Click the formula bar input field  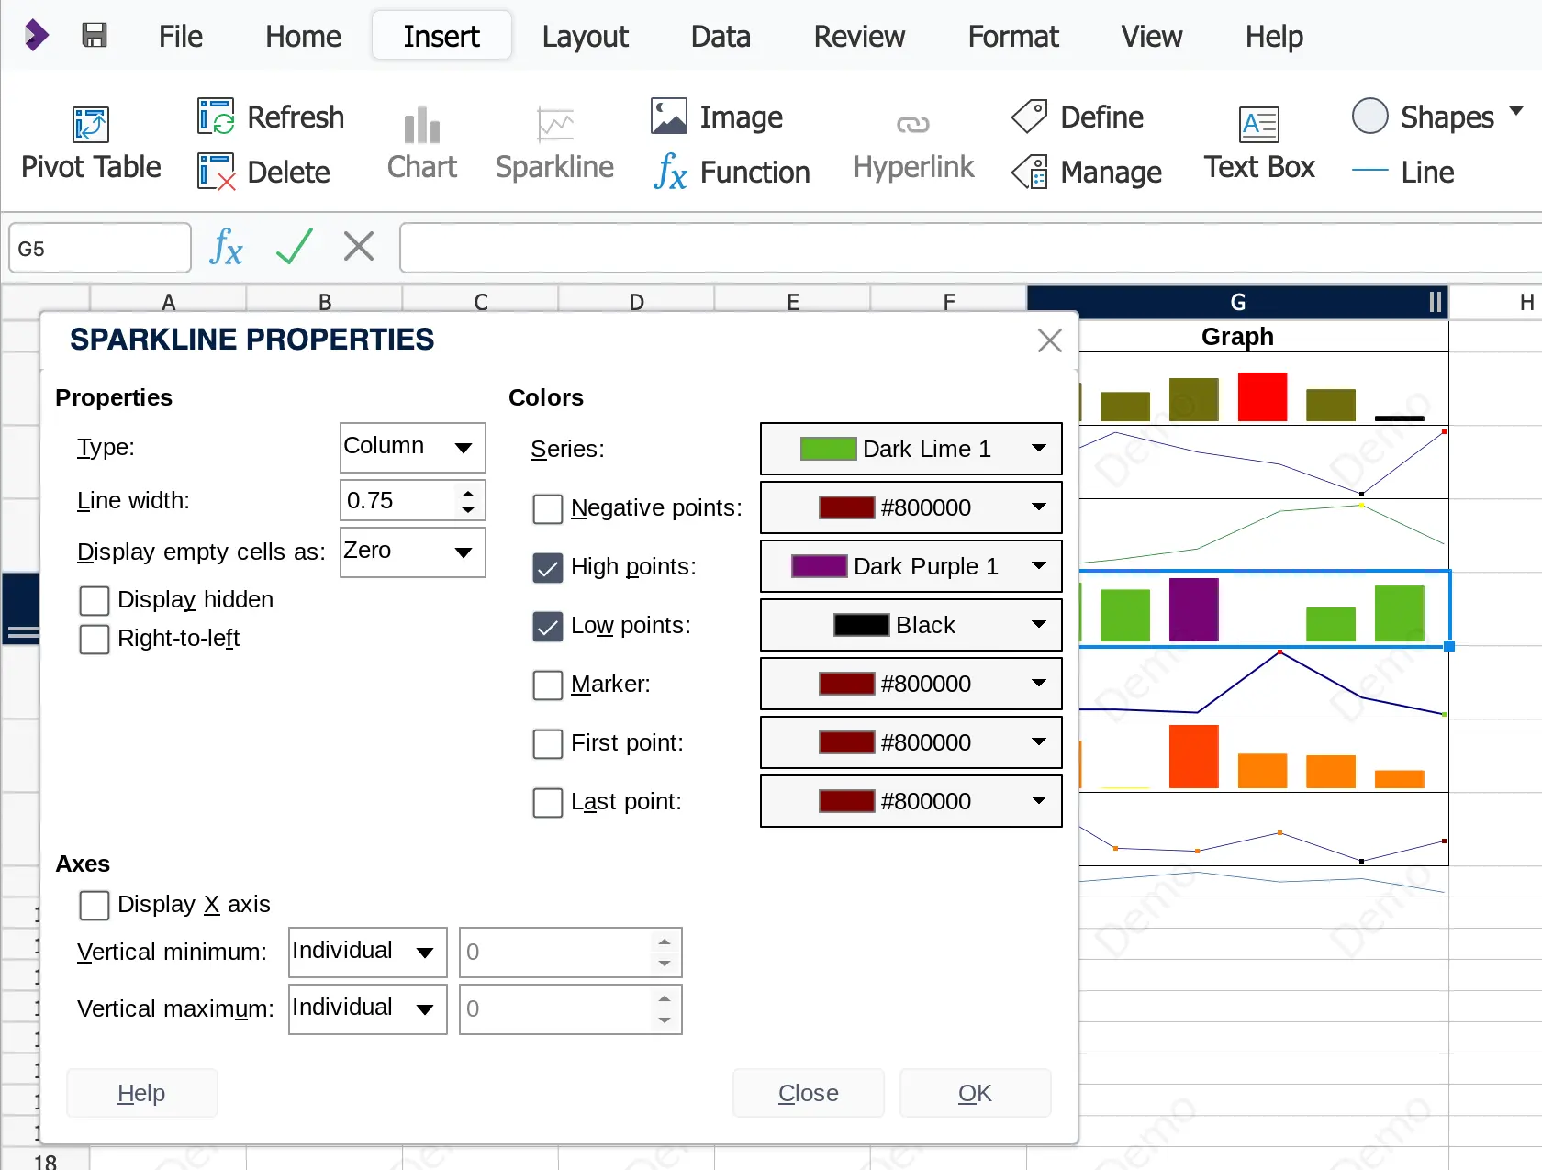[968, 247]
